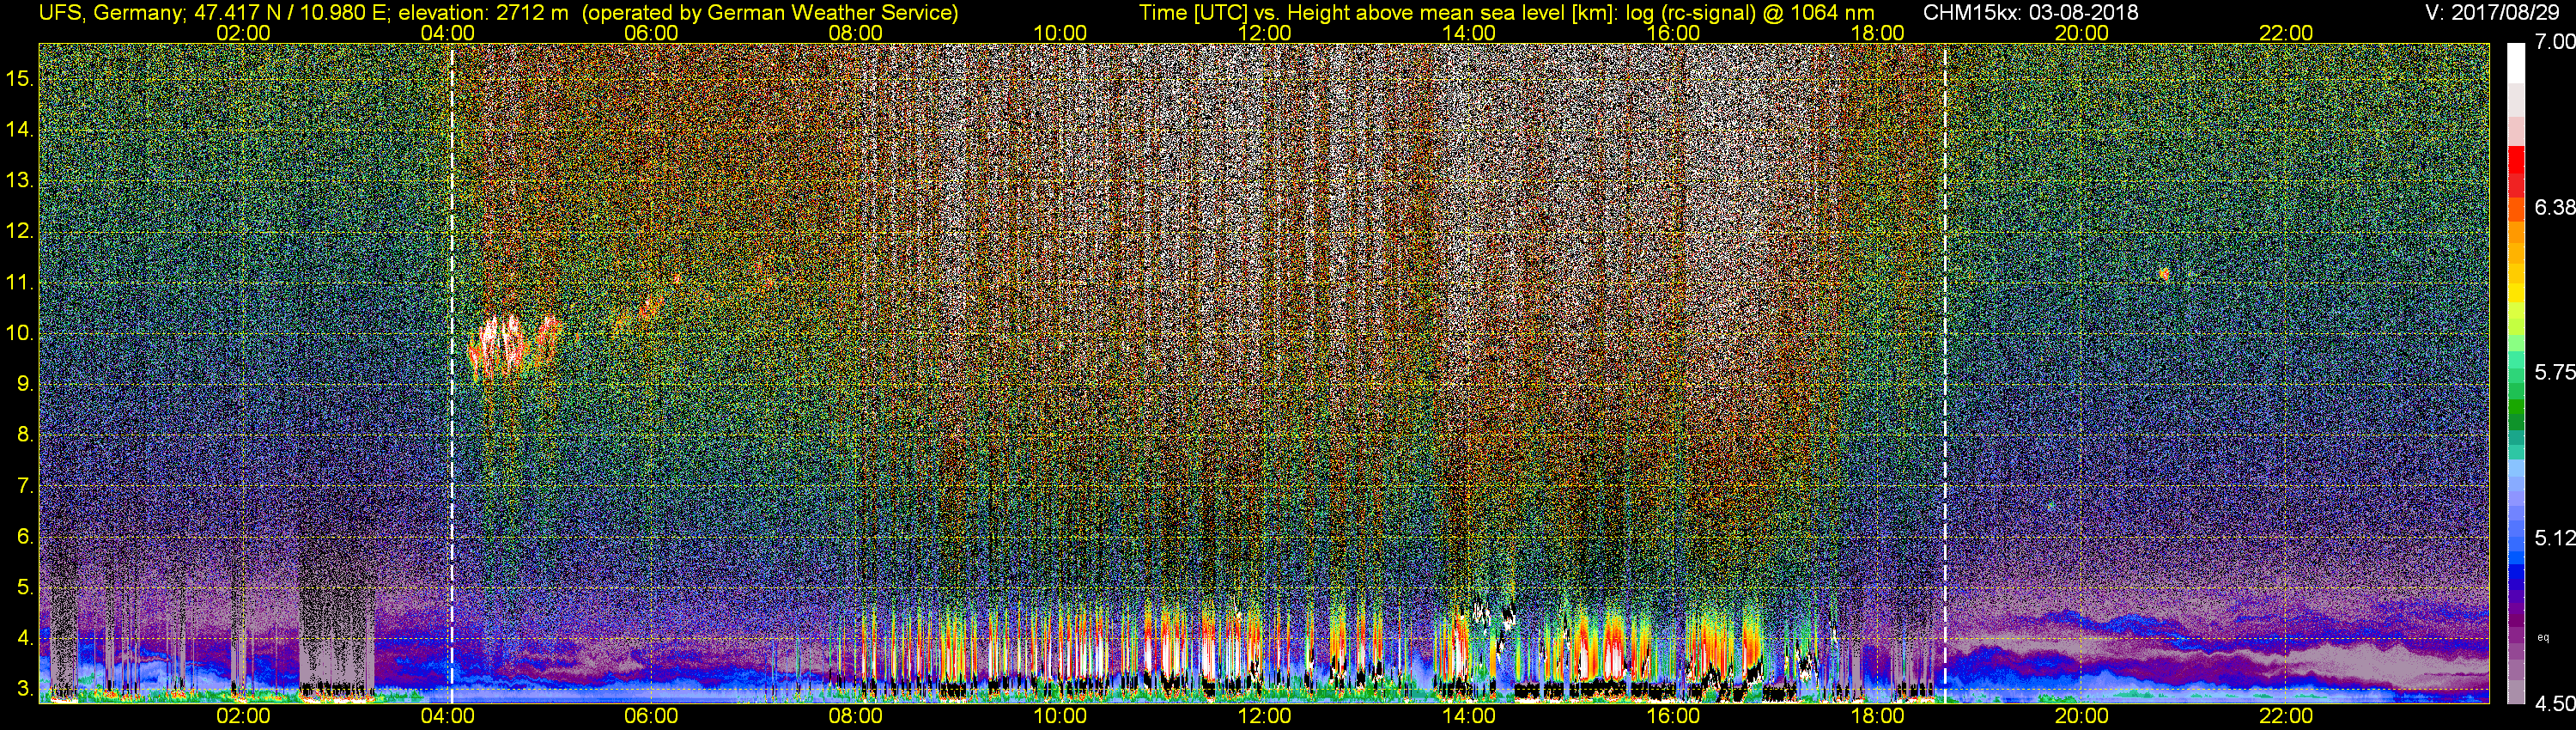Select the 14:00 label on the top time axis
The image size is (2576, 730).
pyautogui.click(x=1469, y=33)
